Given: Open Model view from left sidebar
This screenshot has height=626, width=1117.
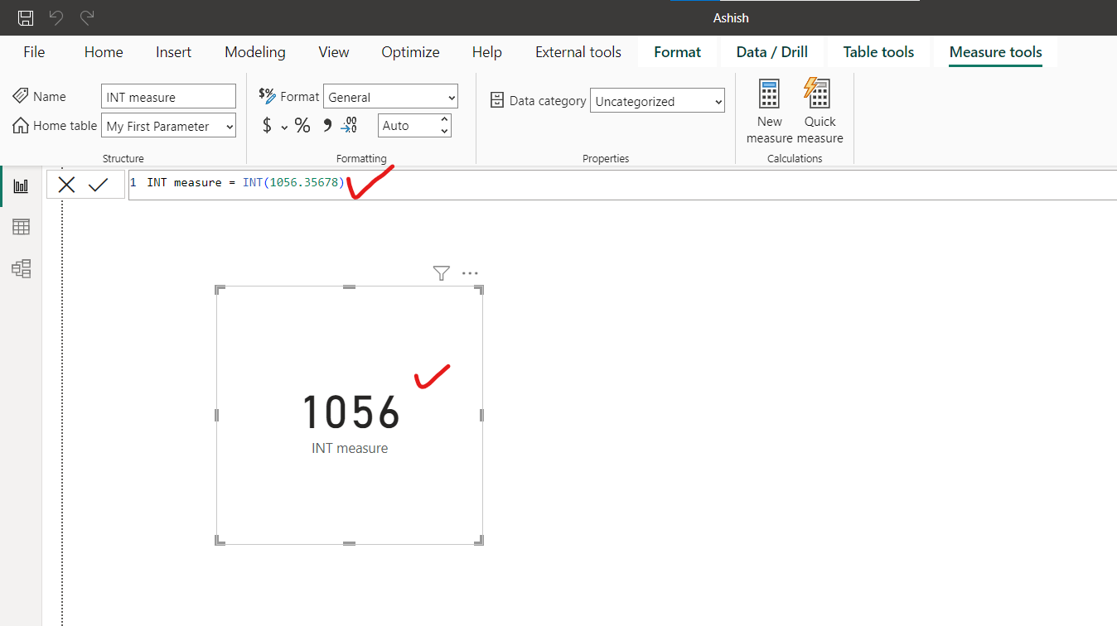Looking at the screenshot, I should (21, 268).
